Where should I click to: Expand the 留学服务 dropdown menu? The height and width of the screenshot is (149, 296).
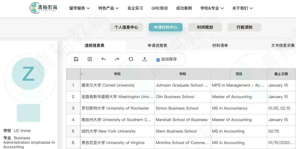point(79,8)
